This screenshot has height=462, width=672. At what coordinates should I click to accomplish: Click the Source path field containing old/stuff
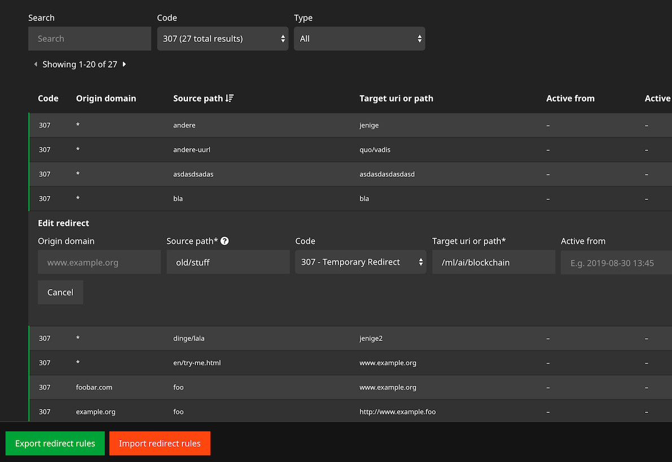[x=228, y=262]
